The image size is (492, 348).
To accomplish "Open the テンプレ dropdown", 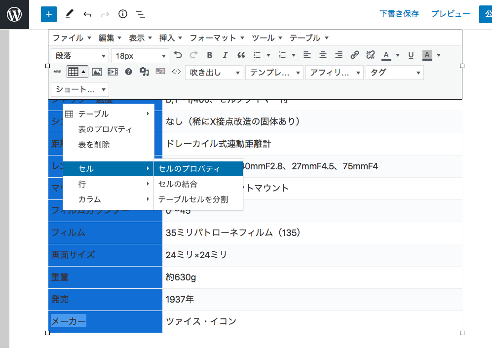I will coord(274,73).
